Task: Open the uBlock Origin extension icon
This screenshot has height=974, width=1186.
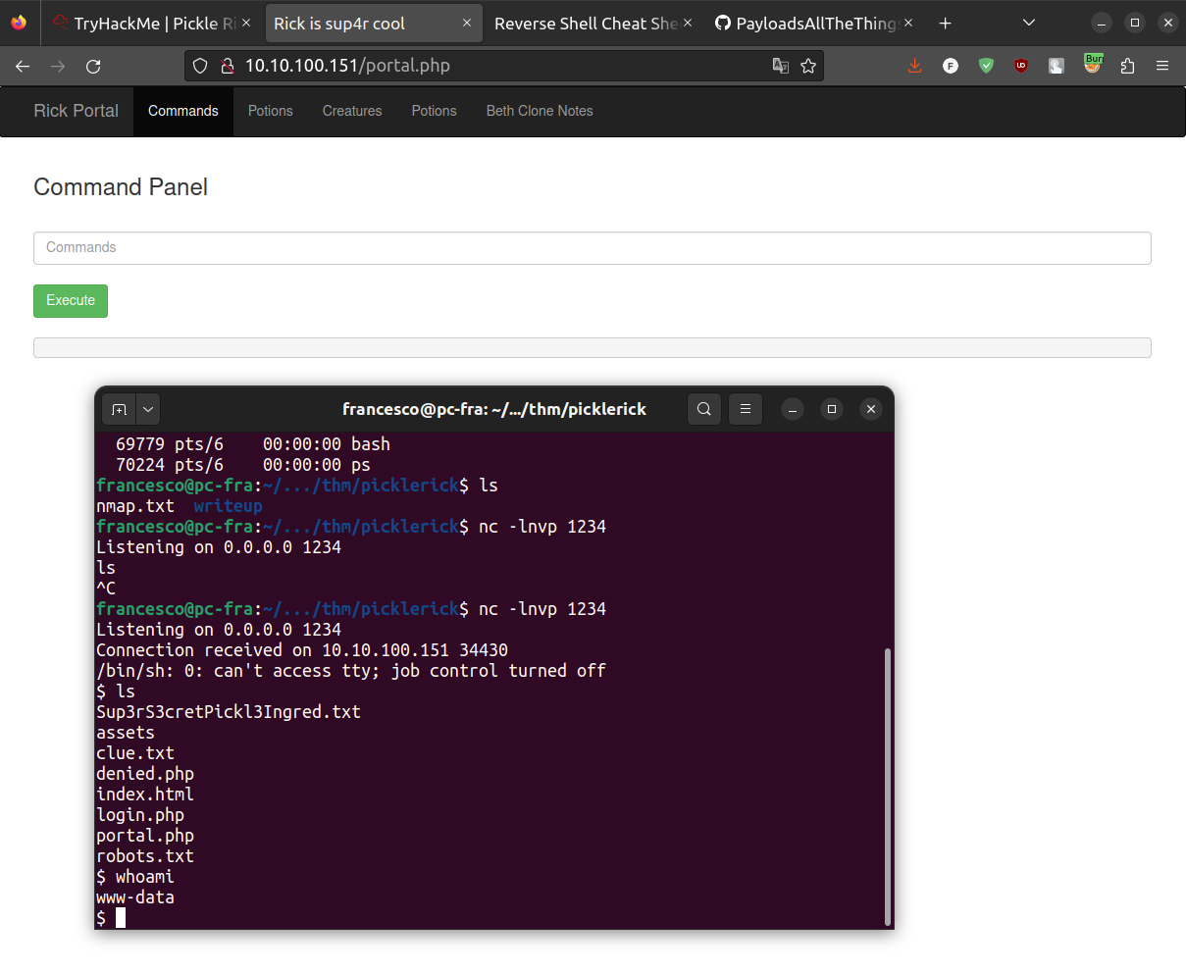Action: click(x=1021, y=66)
